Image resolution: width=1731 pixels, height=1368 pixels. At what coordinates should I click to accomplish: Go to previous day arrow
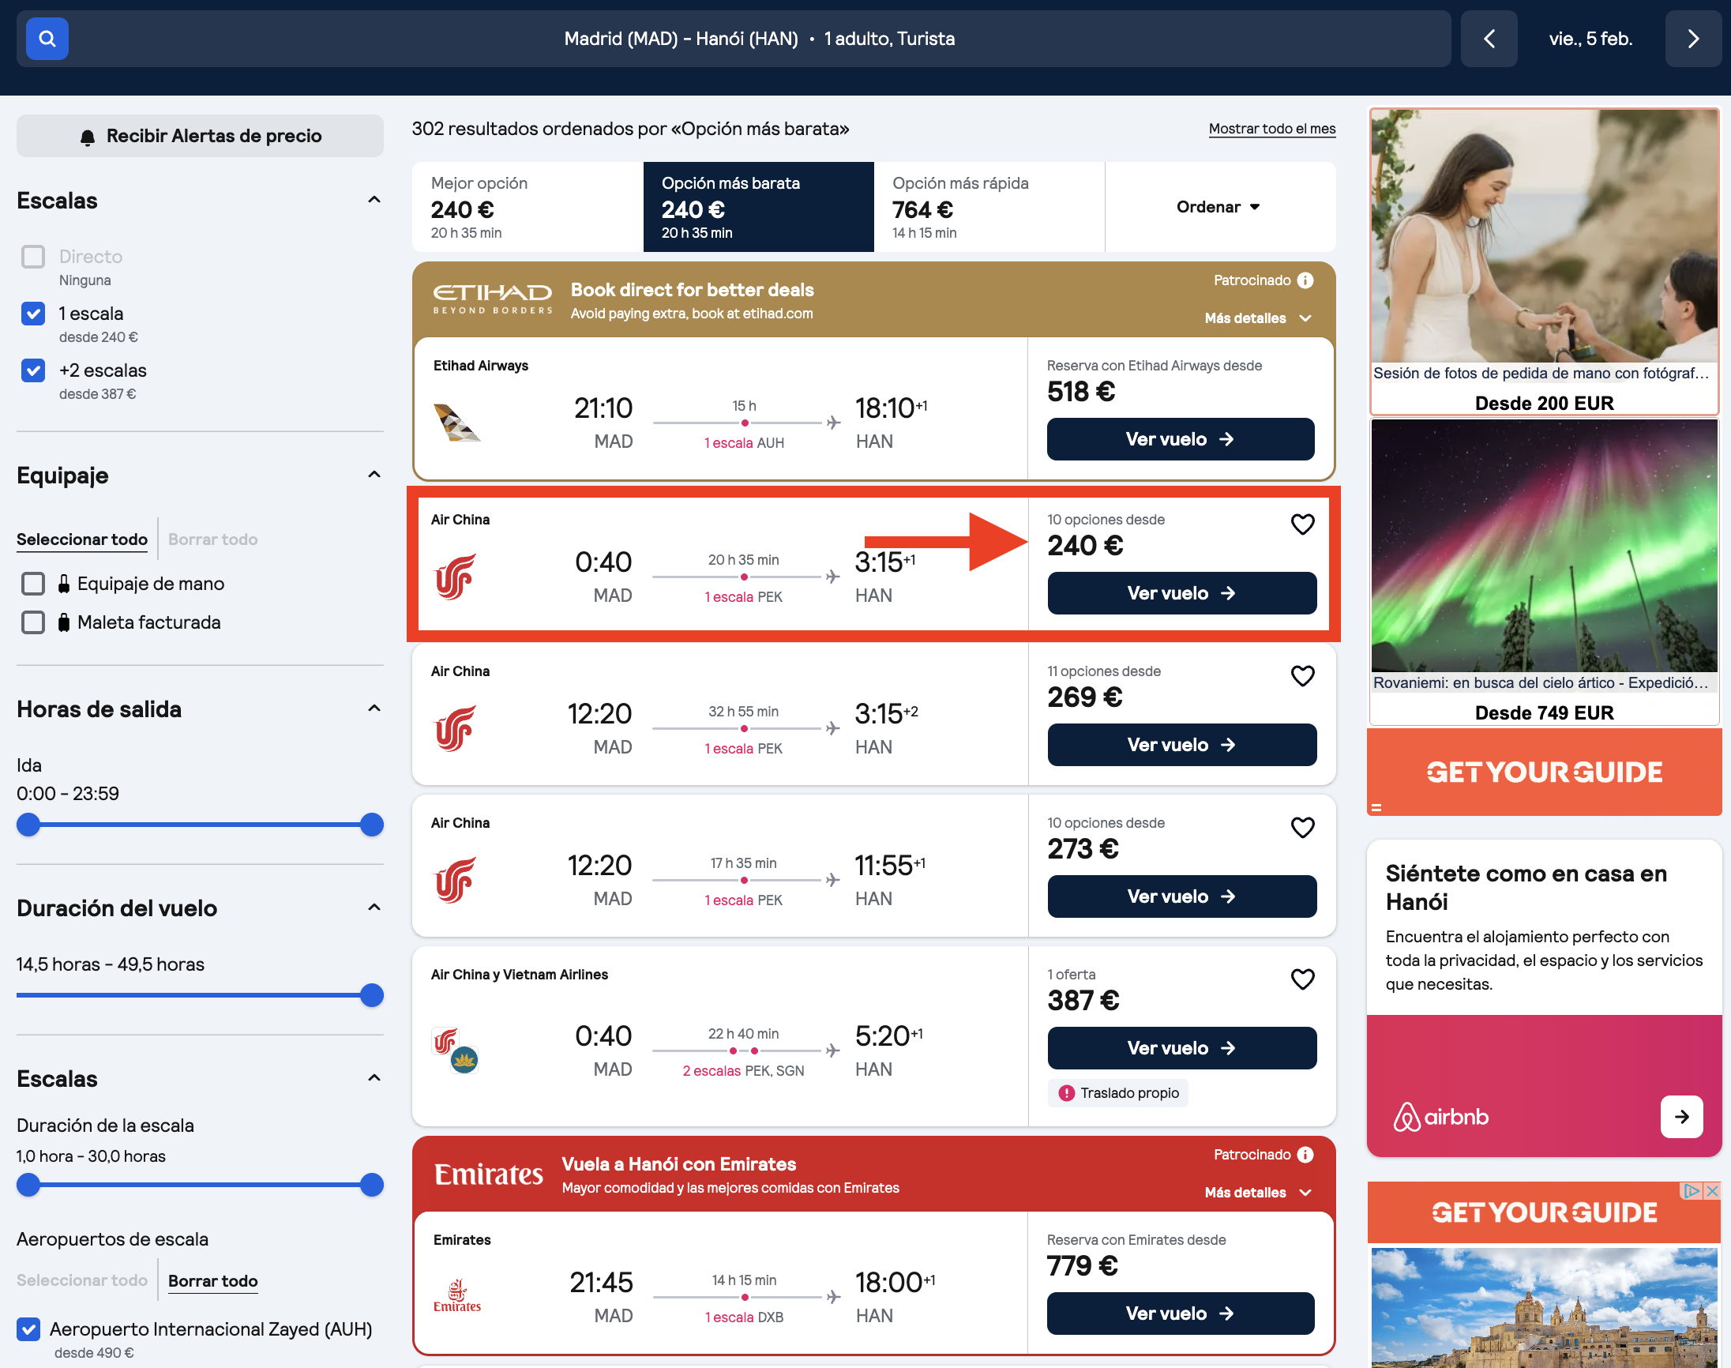[1489, 39]
